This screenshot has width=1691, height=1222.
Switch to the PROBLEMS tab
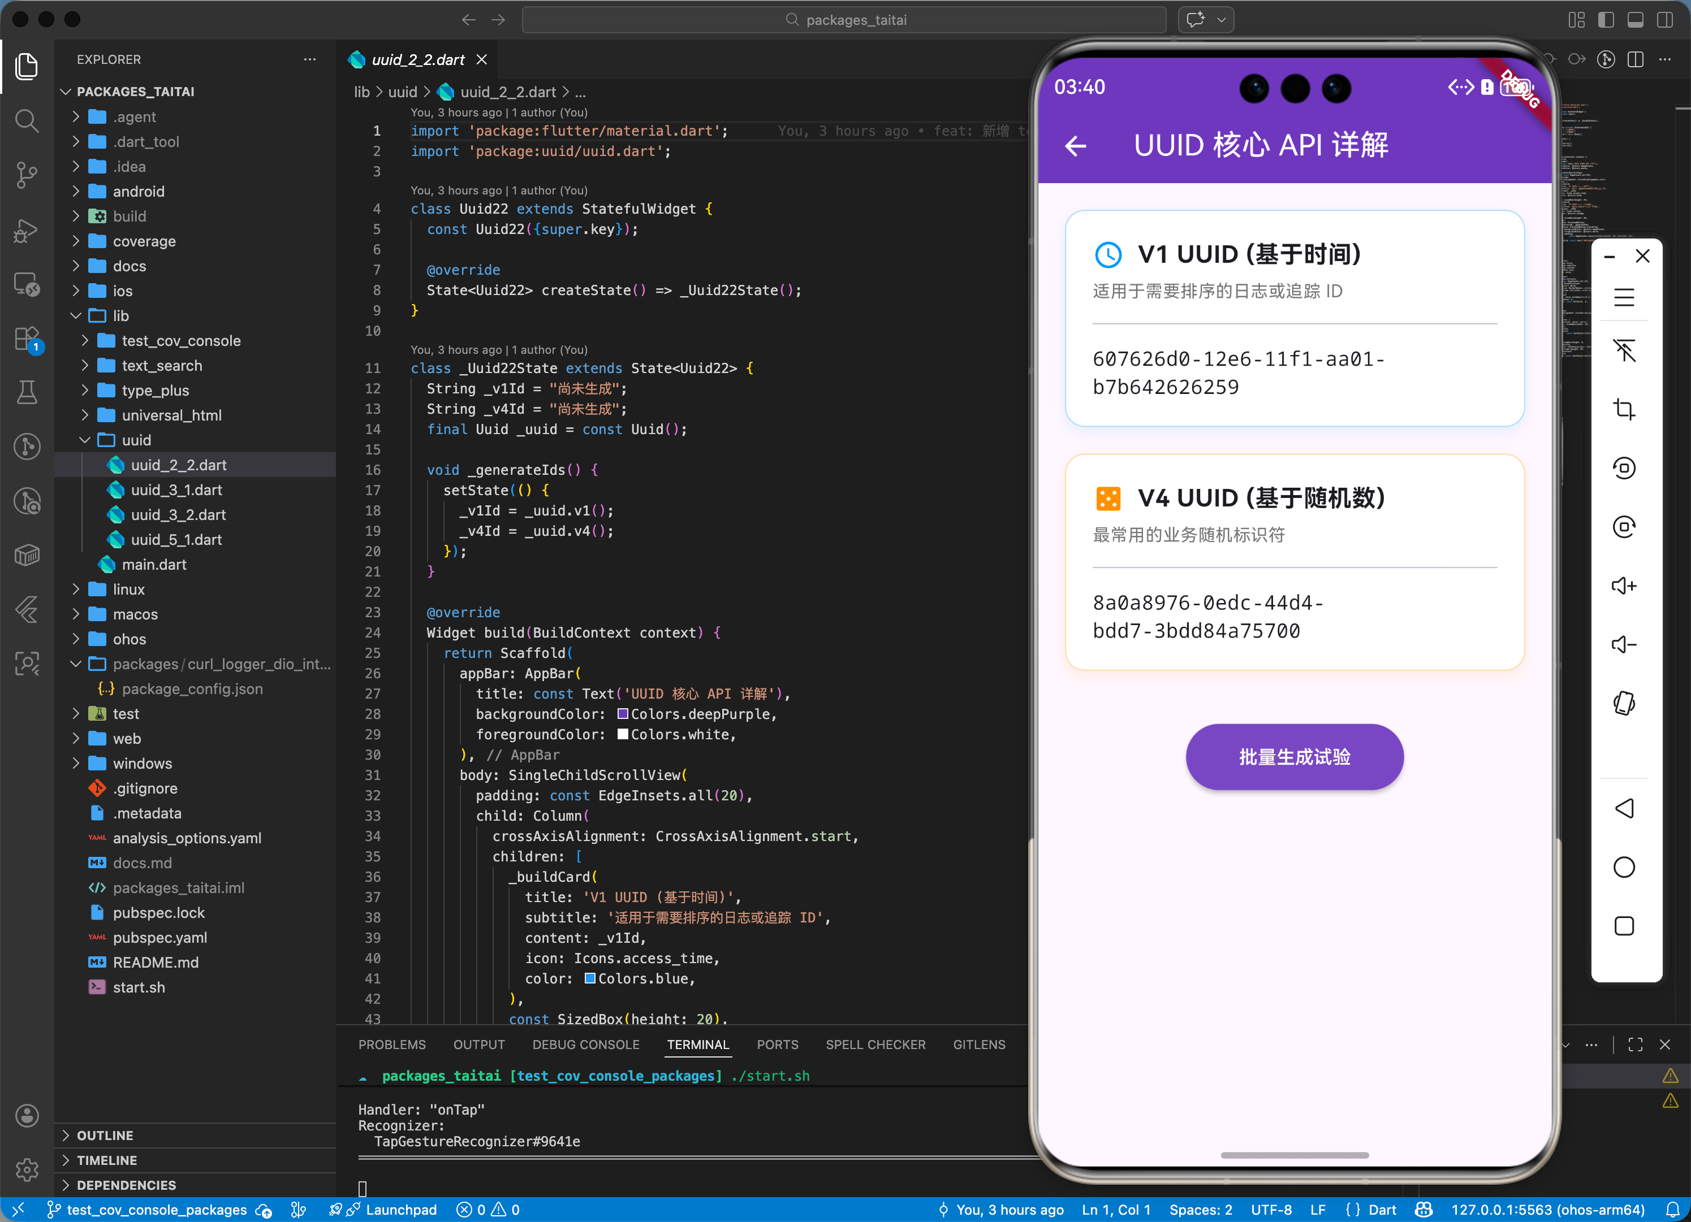pyautogui.click(x=391, y=1045)
